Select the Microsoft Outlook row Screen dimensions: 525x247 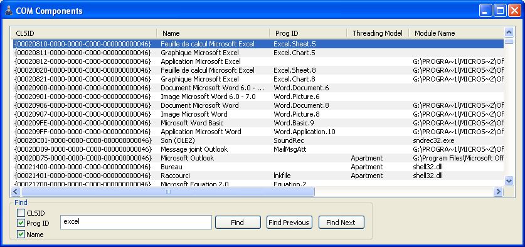pyautogui.click(x=258, y=158)
